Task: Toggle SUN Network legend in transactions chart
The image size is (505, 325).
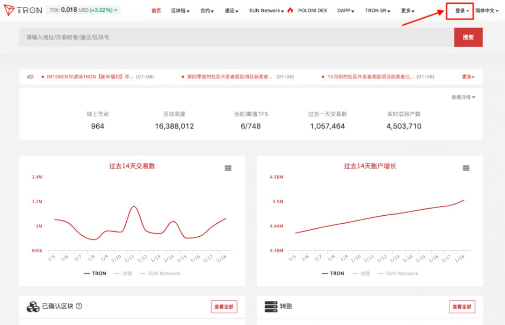Action: (160, 273)
